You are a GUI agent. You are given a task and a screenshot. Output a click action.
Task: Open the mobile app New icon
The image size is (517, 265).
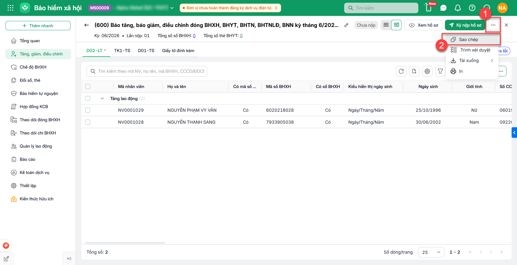pos(428,8)
